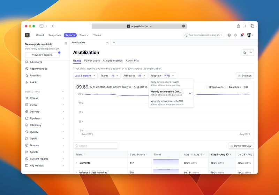Click the Payments trend sparkline chart
Screen dimensions: 279x195
click(166, 163)
